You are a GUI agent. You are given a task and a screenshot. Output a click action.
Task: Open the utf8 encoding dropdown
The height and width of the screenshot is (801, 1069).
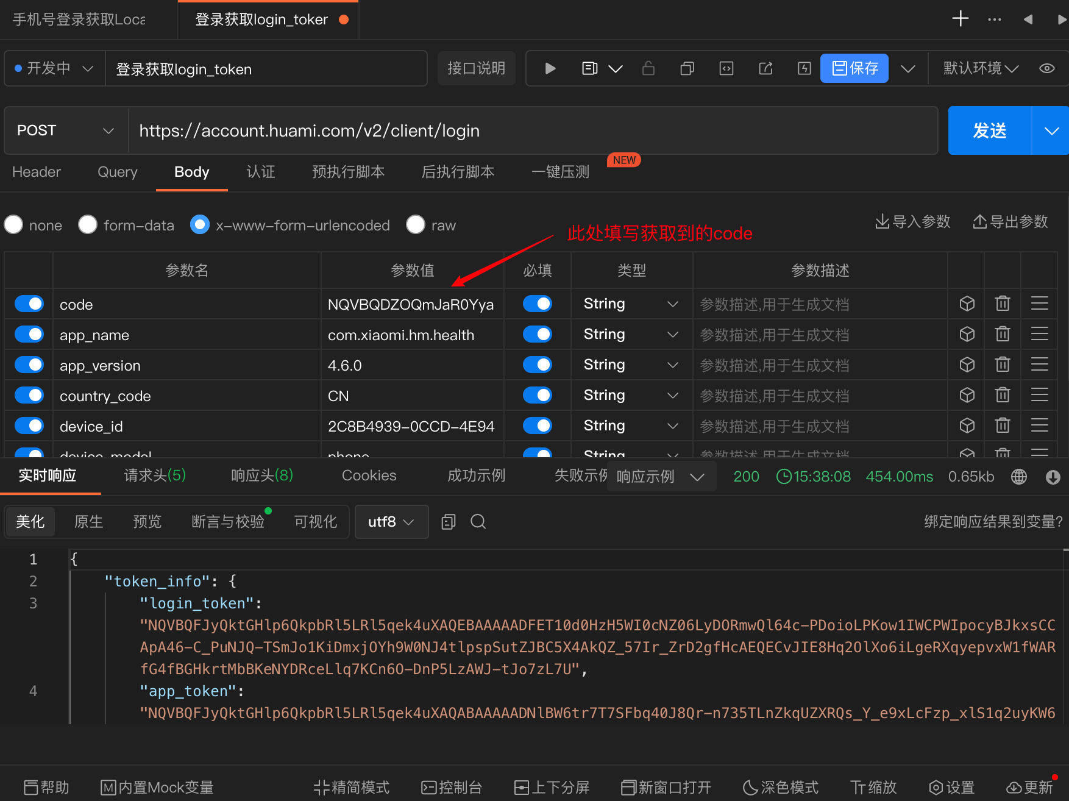tap(391, 522)
